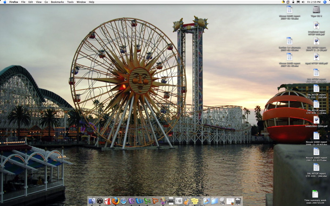Click the Spotlight search icon

(325, 2)
